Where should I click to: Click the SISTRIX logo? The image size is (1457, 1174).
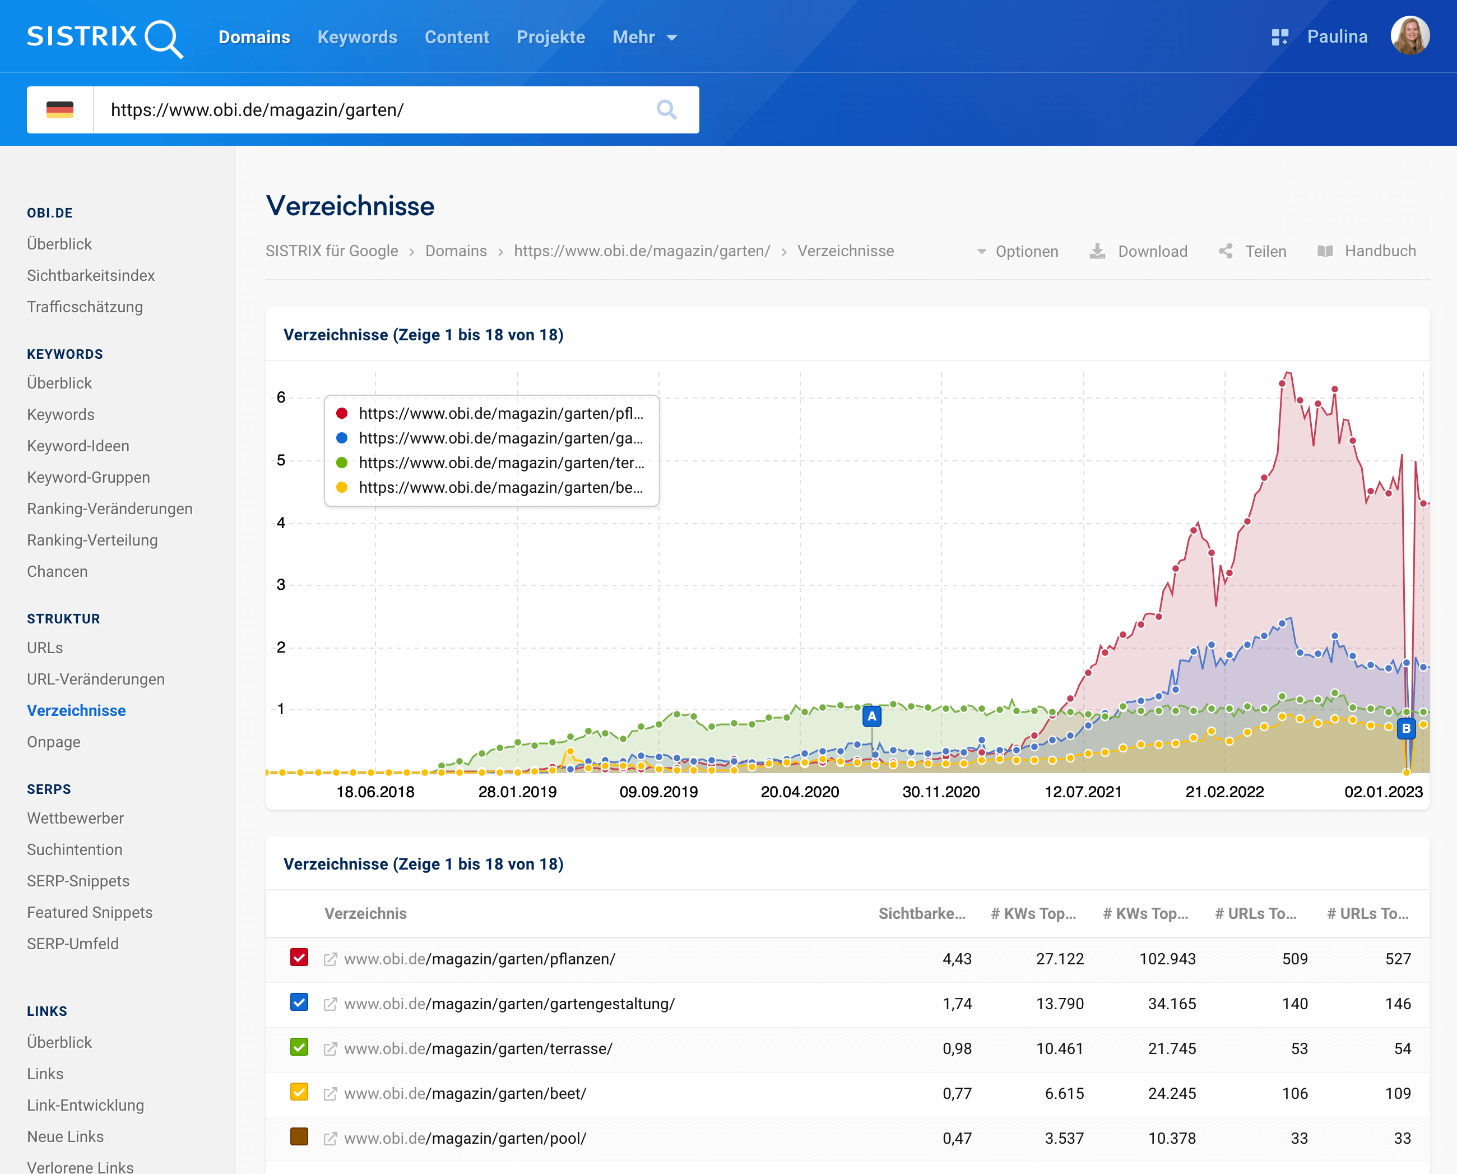pyautogui.click(x=105, y=37)
